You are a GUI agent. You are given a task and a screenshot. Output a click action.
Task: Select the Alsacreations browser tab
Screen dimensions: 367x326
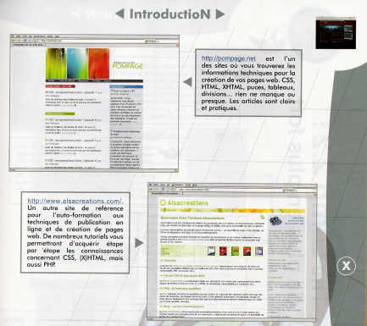tap(164, 194)
